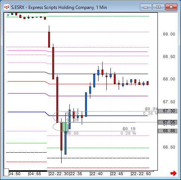
Task: Click the 68.00 price axis label
Action: (169, 79)
